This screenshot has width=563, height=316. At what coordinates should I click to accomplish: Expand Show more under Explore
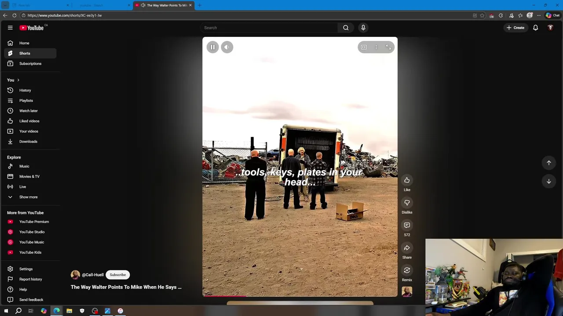tap(30, 197)
